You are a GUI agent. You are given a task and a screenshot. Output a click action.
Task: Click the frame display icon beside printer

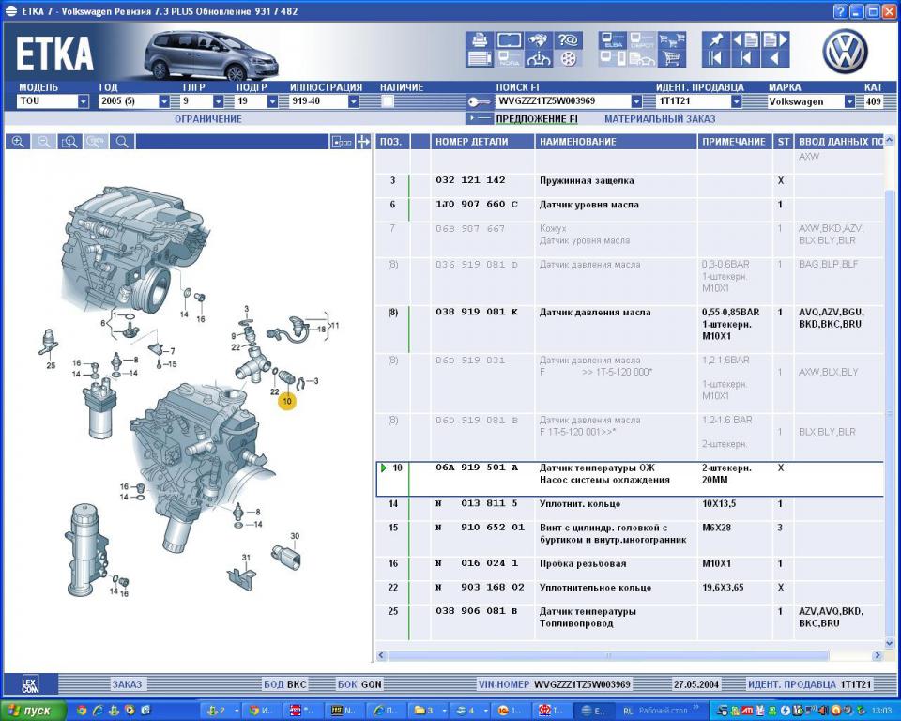pos(509,40)
